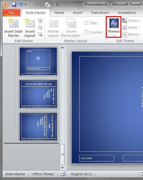Click the footer placeholder on the slide

(133, 158)
